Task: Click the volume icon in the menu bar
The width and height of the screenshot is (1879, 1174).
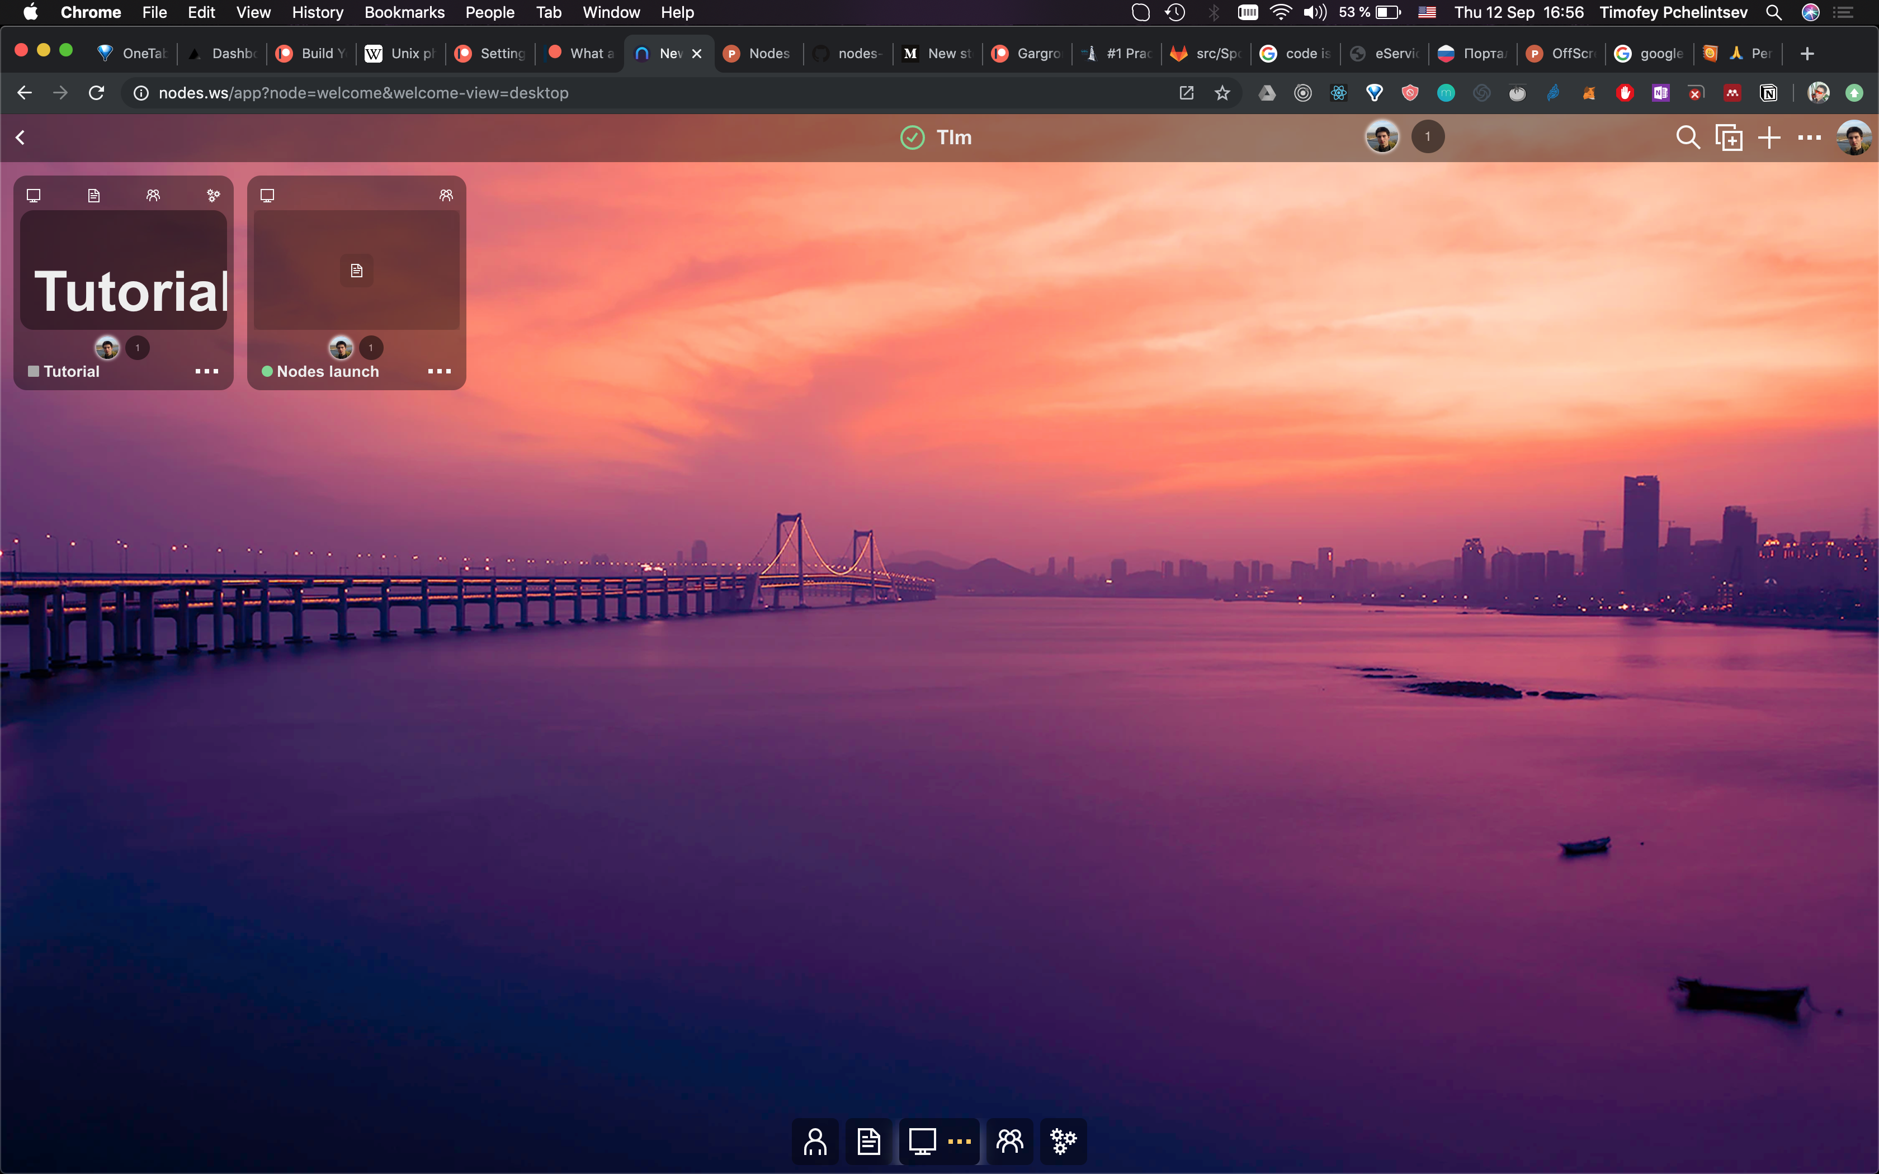Action: [x=1314, y=12]
